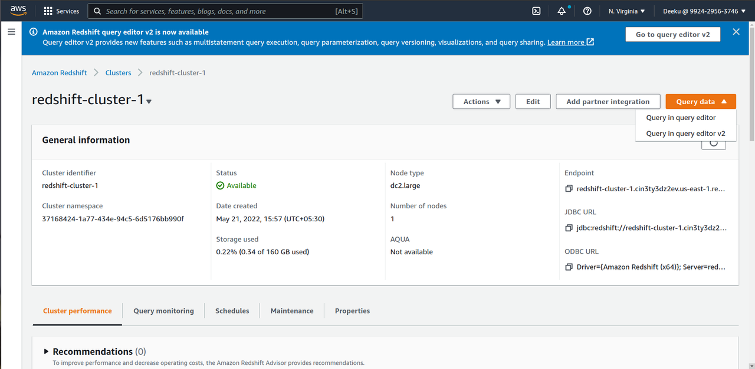
Task: Switch to the Query monitoring tab
Action: point(163,311)
